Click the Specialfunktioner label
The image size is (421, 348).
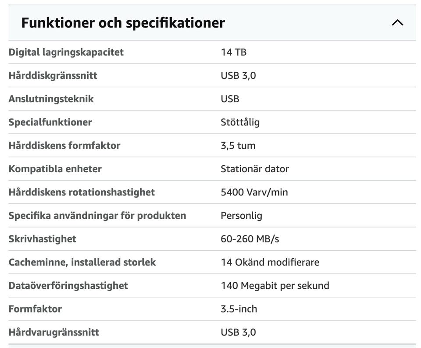[50, 122]
